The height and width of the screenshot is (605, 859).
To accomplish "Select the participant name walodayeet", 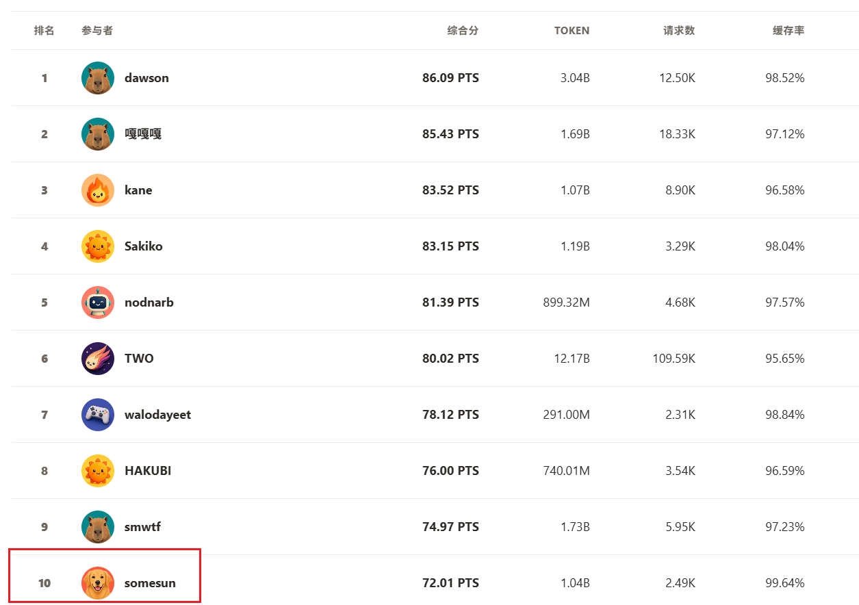I will [x=158, y=415].
